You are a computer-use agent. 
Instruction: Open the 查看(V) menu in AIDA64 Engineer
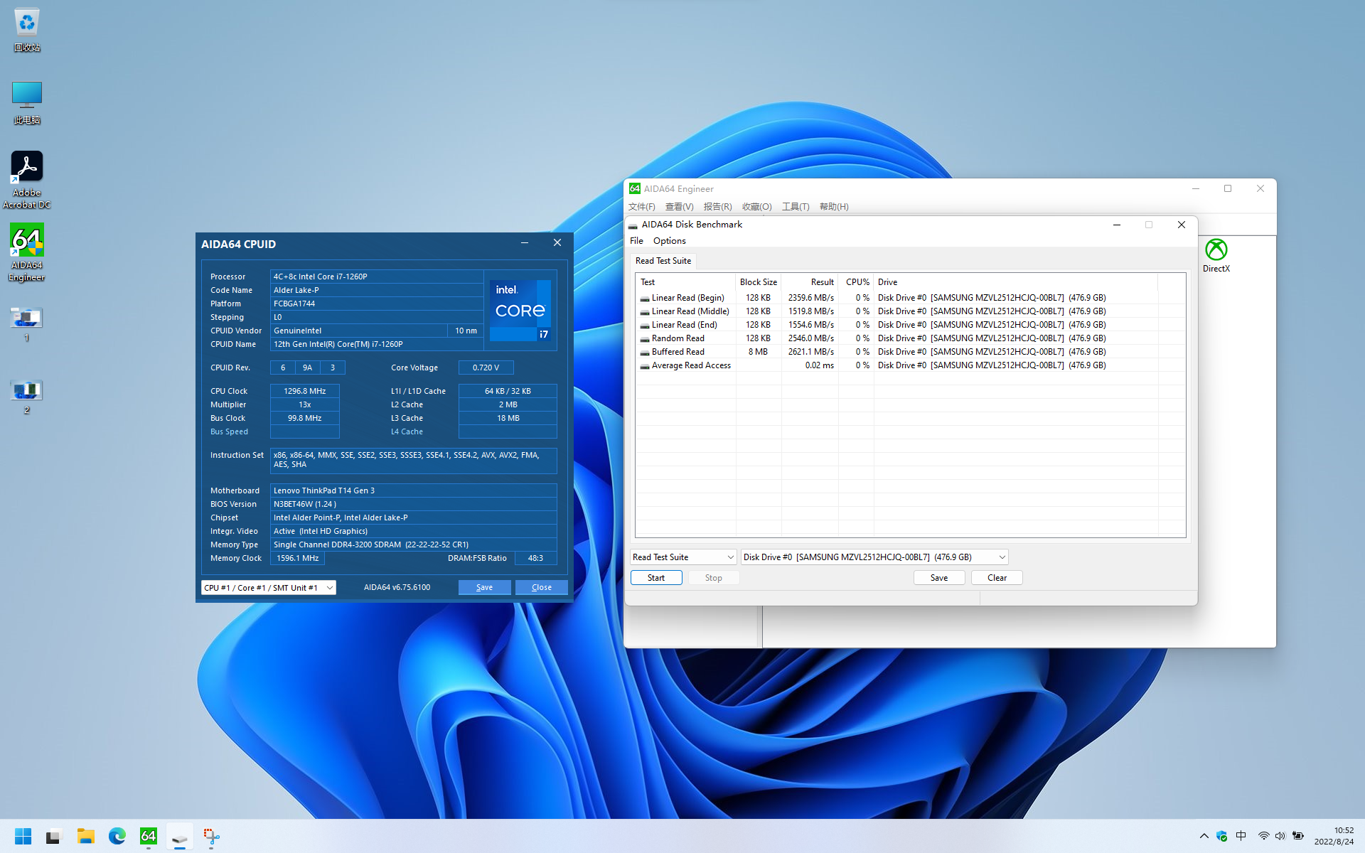click(679, 207)
